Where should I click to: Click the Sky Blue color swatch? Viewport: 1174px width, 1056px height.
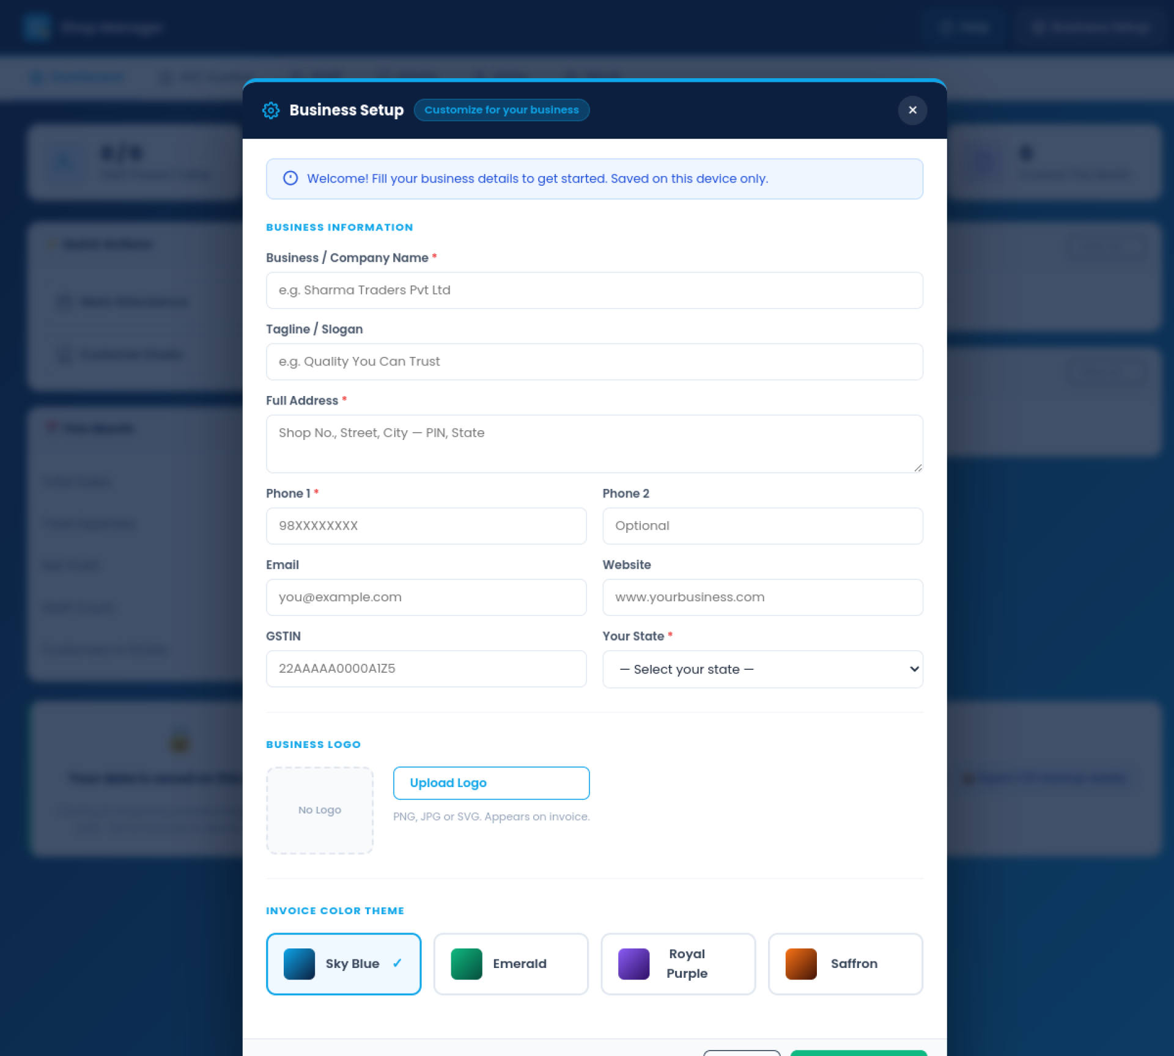299,964
